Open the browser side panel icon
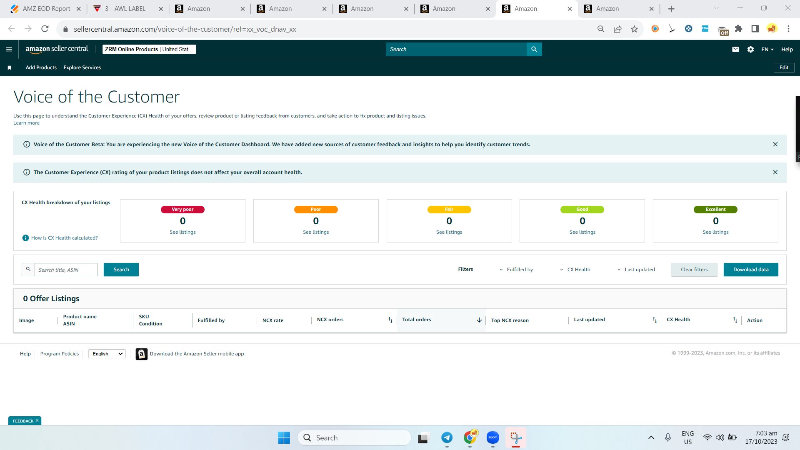This screenshot has height=450, width=800. (755, 29)
